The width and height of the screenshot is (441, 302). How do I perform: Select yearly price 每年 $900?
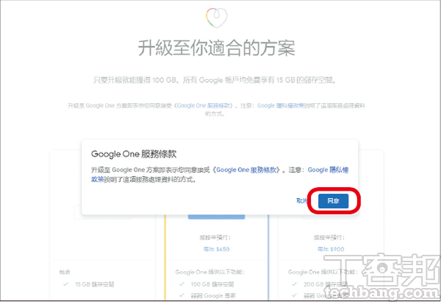click(331, 249)
